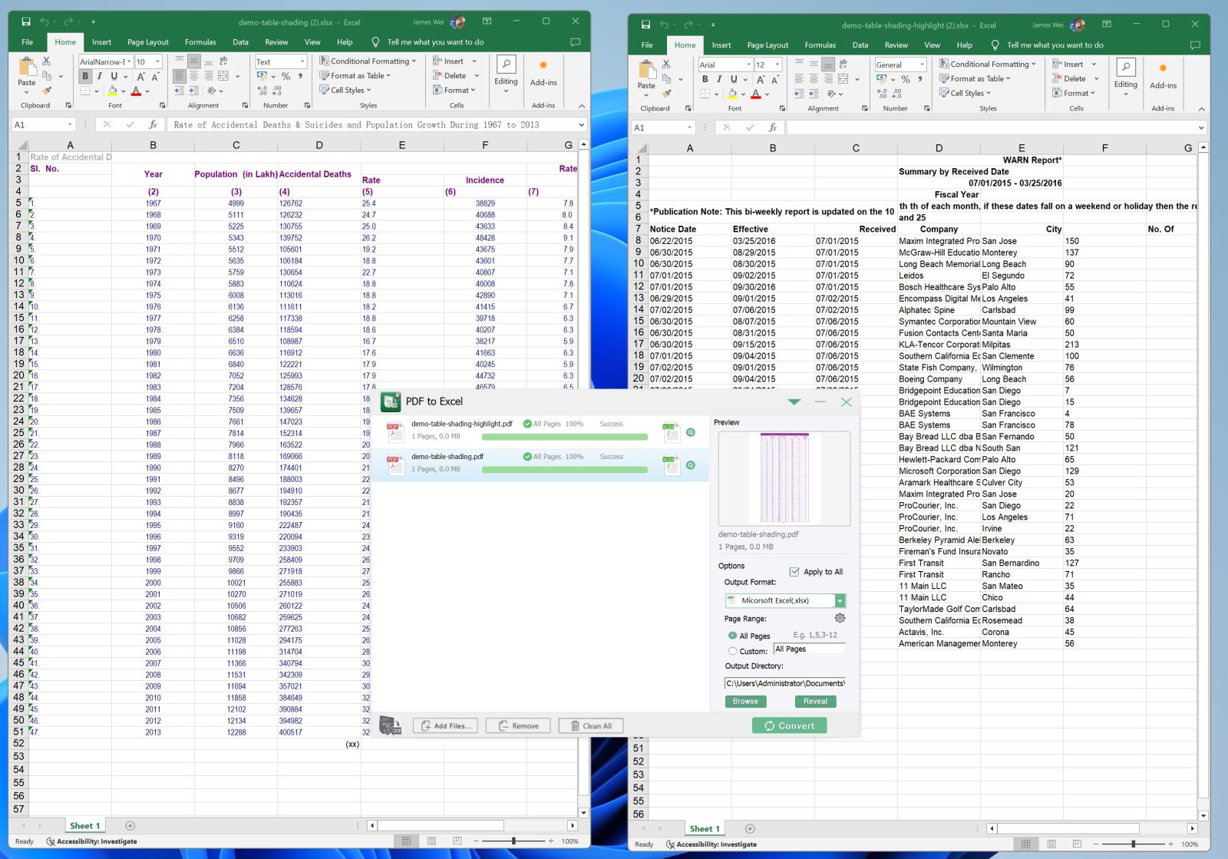Image resolution: width=1228 pixels, height=859 pixels.
Task: Click the Add Files button
Action: (446, 725)
